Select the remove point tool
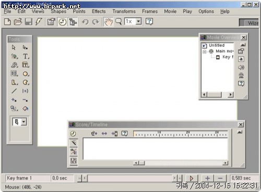Viewport: 261px width, 192px height. coord(25,100)
